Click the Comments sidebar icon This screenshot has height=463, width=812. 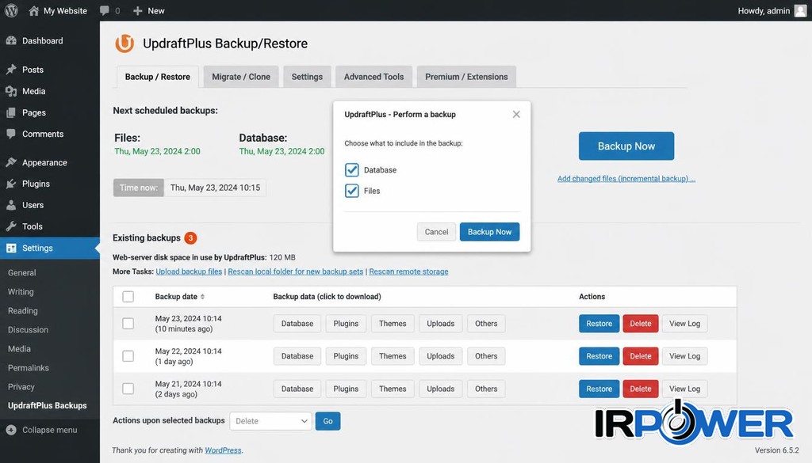click(11, 134)
